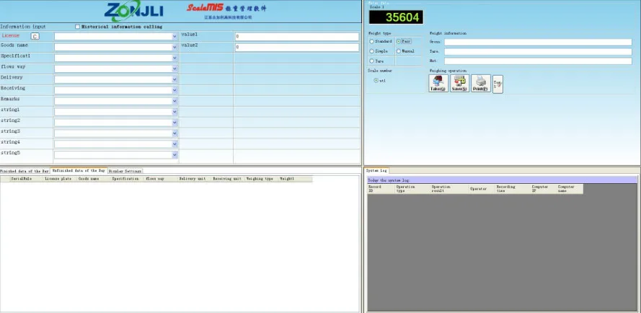Viewport: 641px width, 313px height.
Task: Open the License dropdown list
Action: coord(174,36)
